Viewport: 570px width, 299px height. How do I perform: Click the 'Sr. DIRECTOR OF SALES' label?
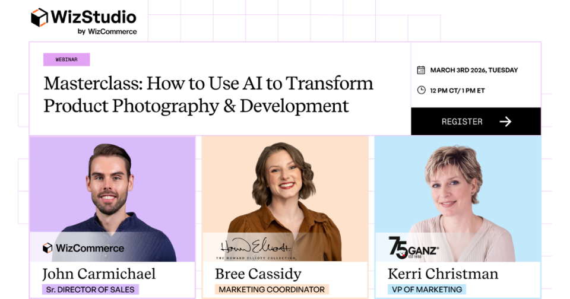[x=90, y=290]
